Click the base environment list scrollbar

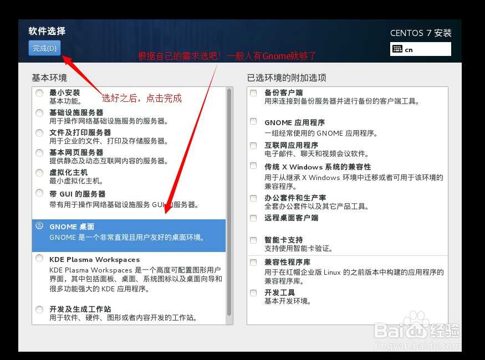coord(229,202)
